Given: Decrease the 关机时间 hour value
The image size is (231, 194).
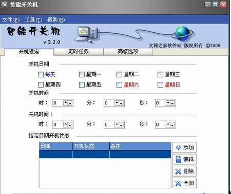Looking at the screenshot, I should click(x=70, y=124).
